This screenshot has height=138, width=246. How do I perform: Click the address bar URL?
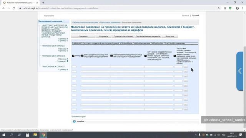(x=60, y=8)
